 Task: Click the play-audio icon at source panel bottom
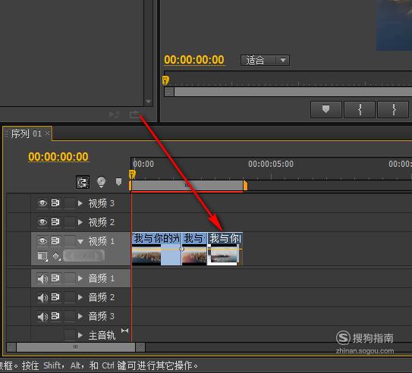click(x=115, y=114)
